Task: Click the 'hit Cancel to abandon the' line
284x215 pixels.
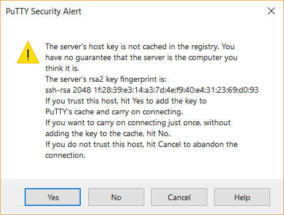Action: (141, 145)
